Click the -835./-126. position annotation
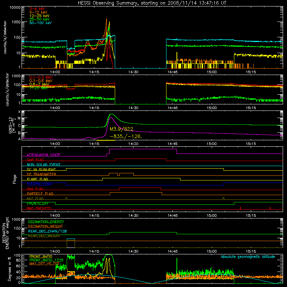This screenshot has width=287, height=287. pyautogui.click(x=126, y=136)
